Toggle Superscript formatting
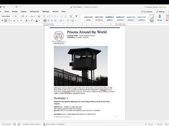The width and height of the screenshot is (169, 126). (x=21, y=20)
